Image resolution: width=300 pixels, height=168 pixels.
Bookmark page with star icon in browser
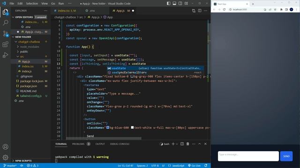[275, 9]
